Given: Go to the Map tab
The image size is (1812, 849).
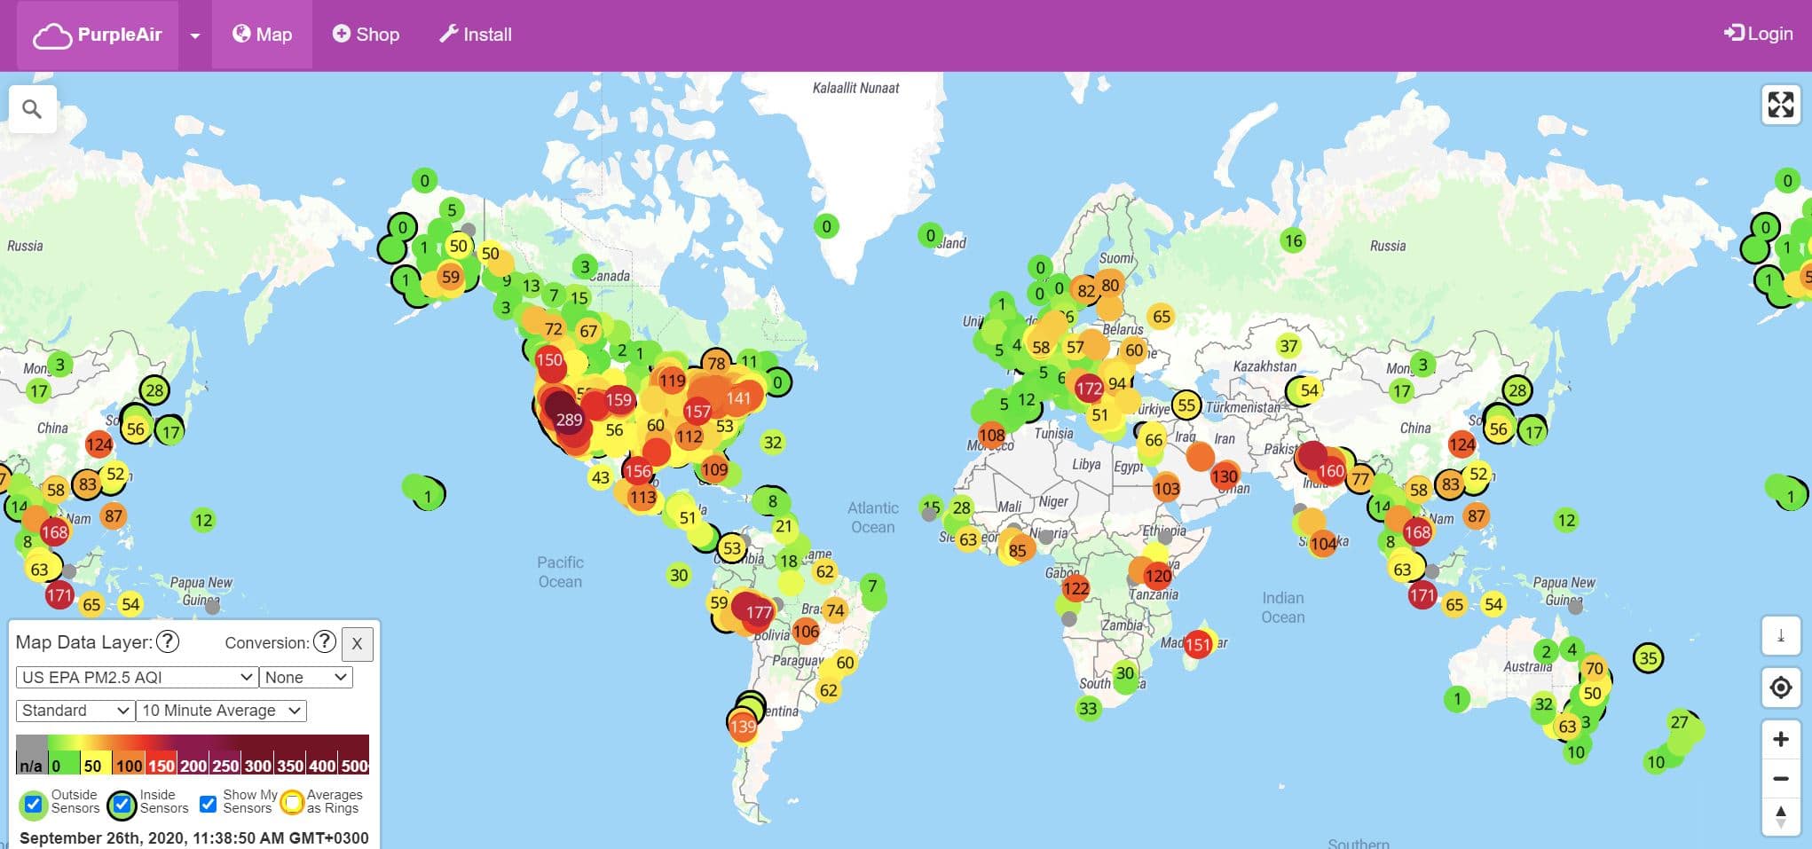Looking at the screenshot, I should pyautogui.click(x=262, y=35).
